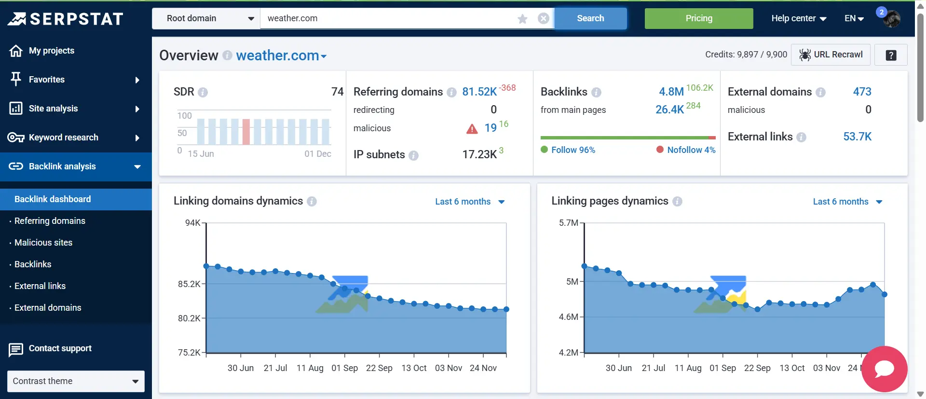Expand the Contrast theme selector
Image resolution: width=926 pixels, height=399 pixels.
[76, 381]
